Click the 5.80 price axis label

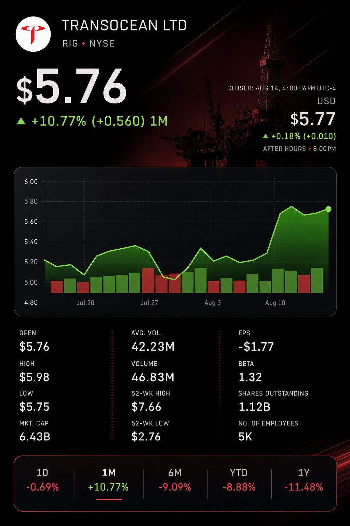click(x=31, y=201)
